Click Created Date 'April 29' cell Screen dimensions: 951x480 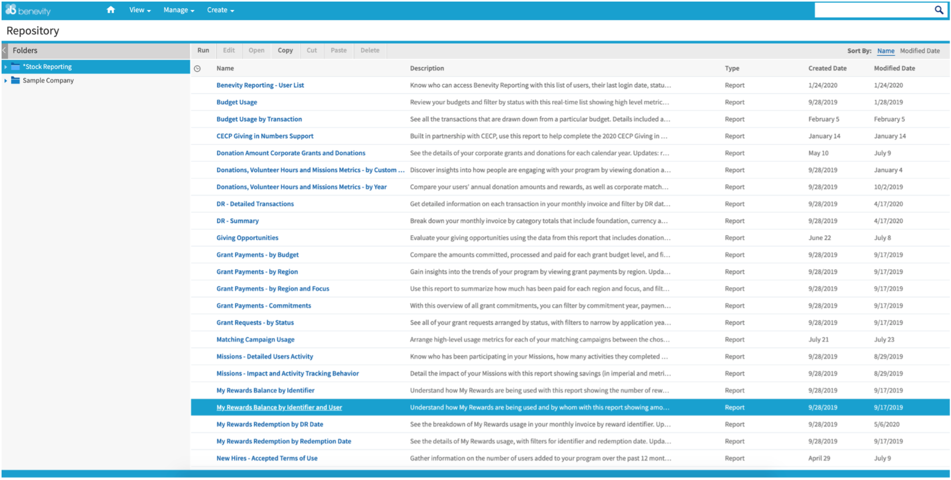(819, 459)
